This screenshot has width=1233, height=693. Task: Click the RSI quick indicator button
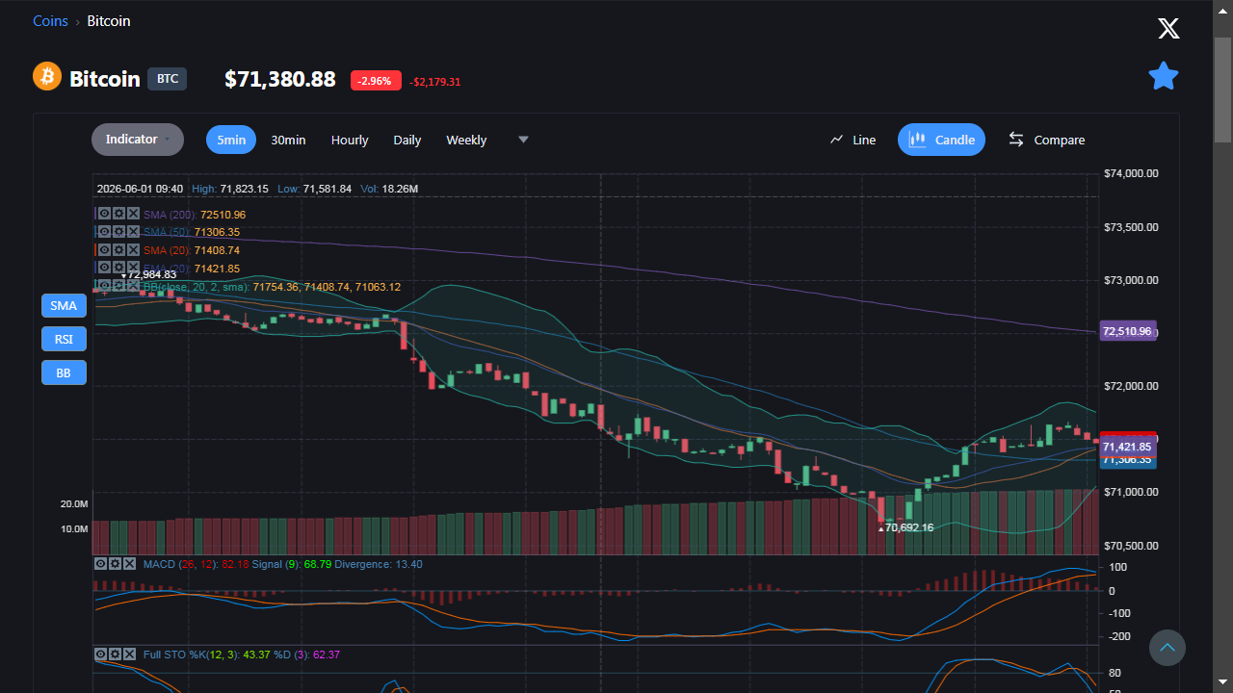tap(64, 339)
